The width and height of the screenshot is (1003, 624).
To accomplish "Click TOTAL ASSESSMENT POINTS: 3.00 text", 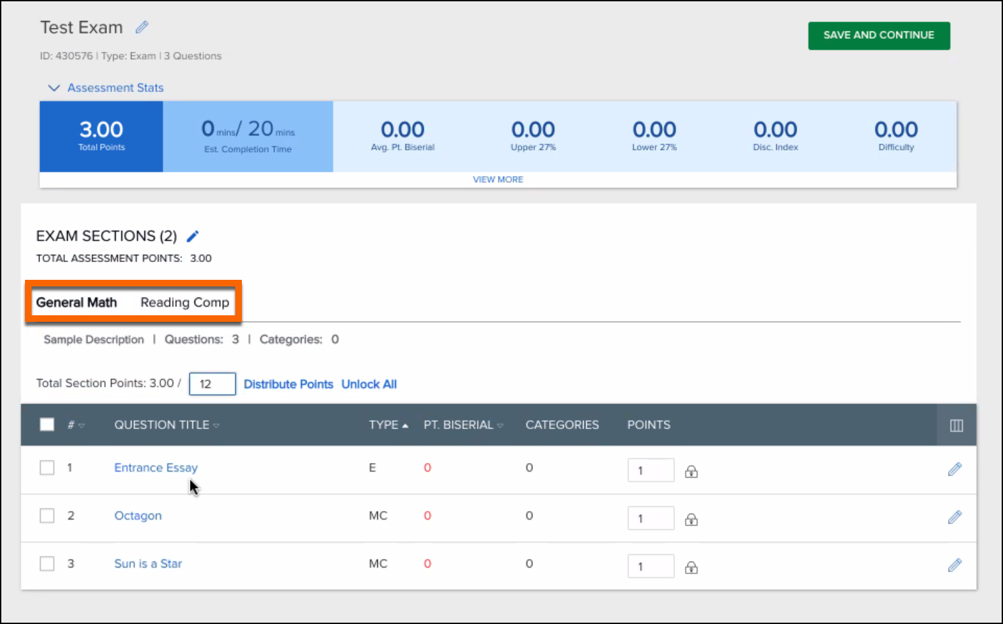I will (124, 258).
